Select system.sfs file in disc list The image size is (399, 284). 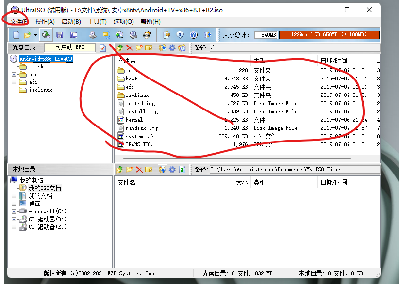coord(140,136)
